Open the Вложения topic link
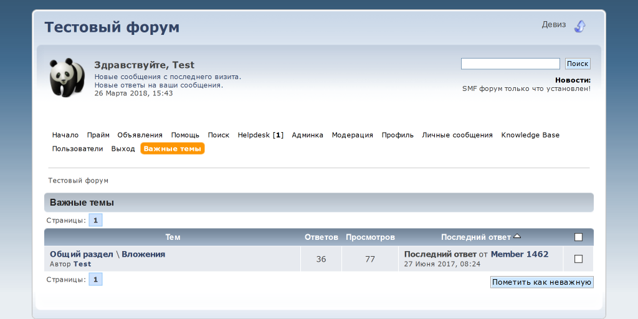 [143, 254]
